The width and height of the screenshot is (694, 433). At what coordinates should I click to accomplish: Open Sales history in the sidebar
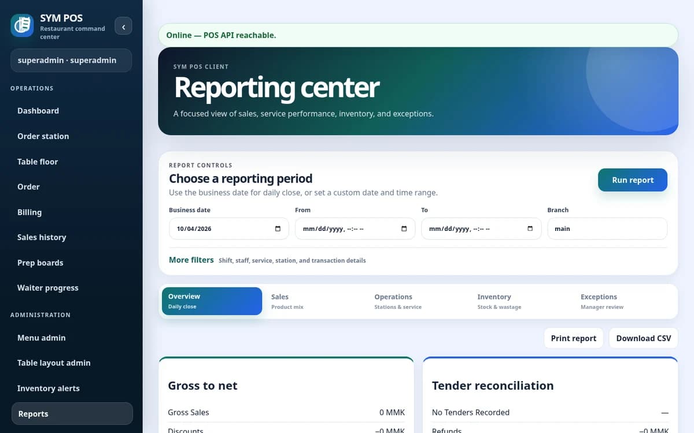[x=72, y=237]
